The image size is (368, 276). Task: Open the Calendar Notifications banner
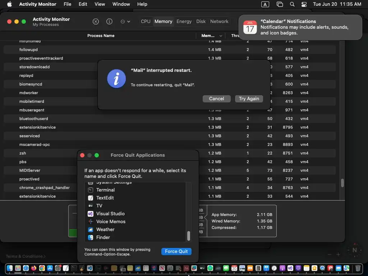pos(300,27)
